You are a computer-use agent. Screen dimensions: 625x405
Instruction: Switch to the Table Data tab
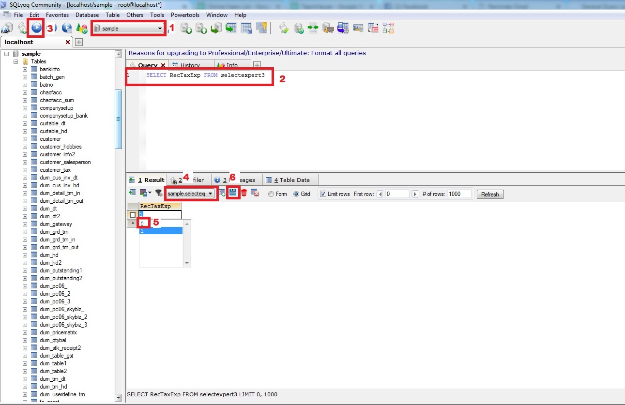290,180
